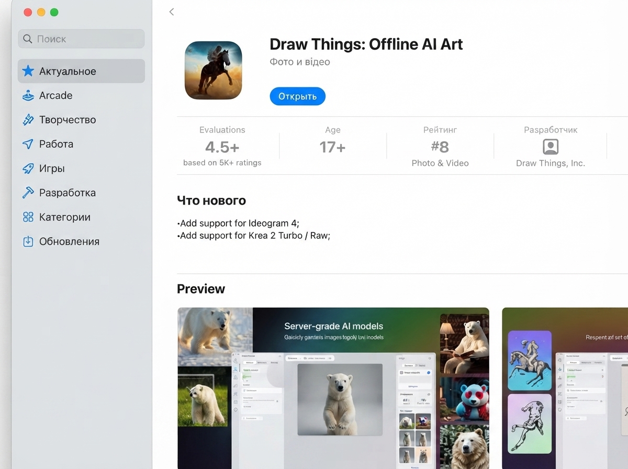This screenshot has width=628, height=469.
Task: Open the Творчество sidebar section
Action: coord(81,120)
